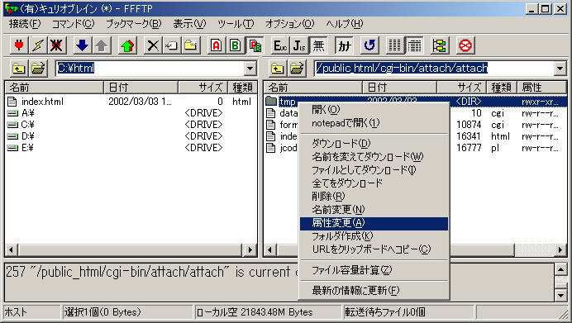Select no kanji conversion (無)
This screenshot has height=323, width=572.
[318, 46]
